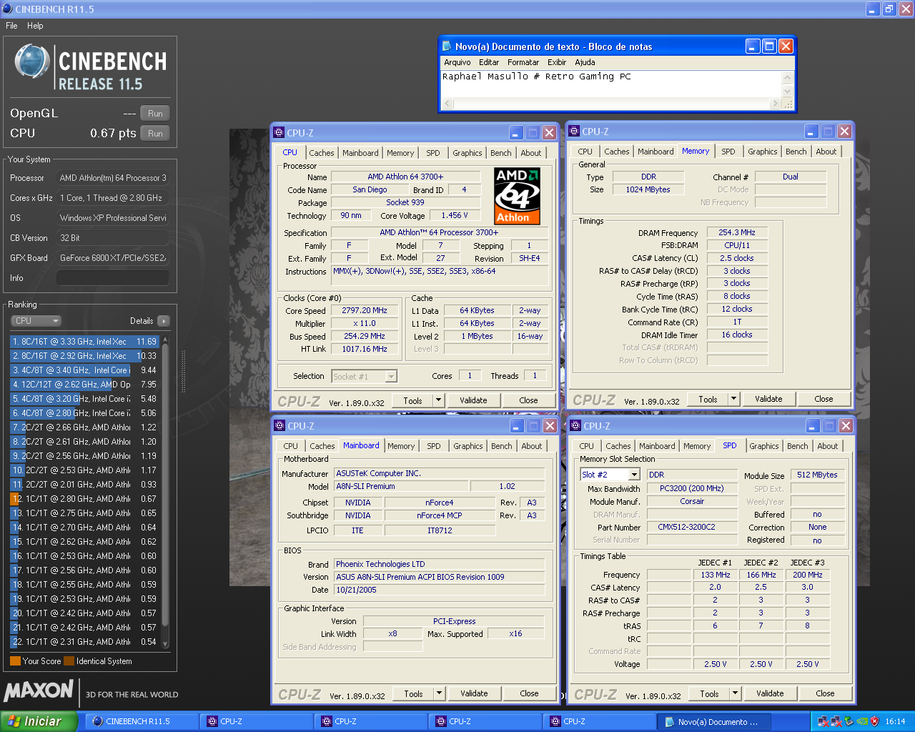The image size is (915, 732).
Task: Click the GFX Board value GeForce 6800 XT
Action: pos(112,258)
